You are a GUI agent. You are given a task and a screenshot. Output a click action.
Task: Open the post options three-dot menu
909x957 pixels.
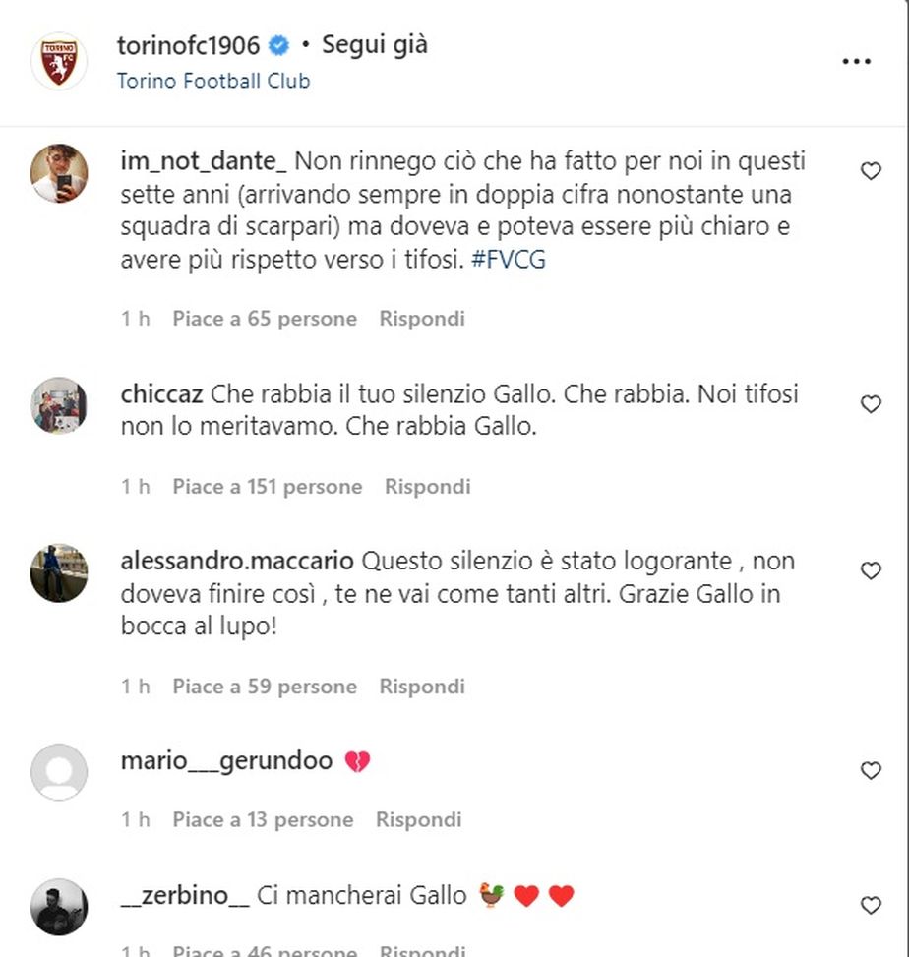(857, 61)
